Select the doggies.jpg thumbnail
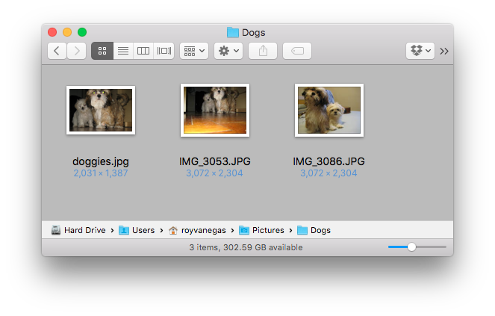The height and width of the screenshot is (316, 495). pos(101,110)
